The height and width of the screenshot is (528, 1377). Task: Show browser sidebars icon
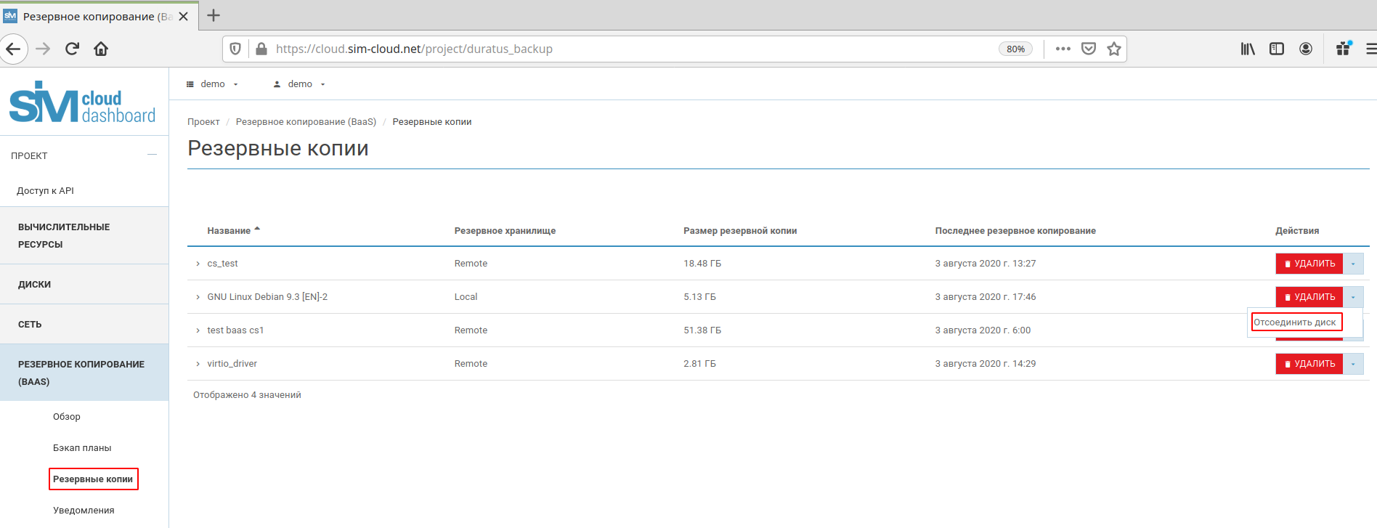tap(1276, 49)
